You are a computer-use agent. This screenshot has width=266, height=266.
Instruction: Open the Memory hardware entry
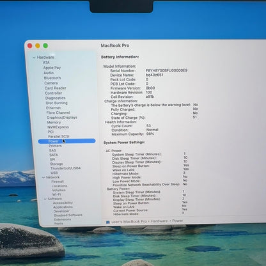pyautogui.click(x=54, y=122)
